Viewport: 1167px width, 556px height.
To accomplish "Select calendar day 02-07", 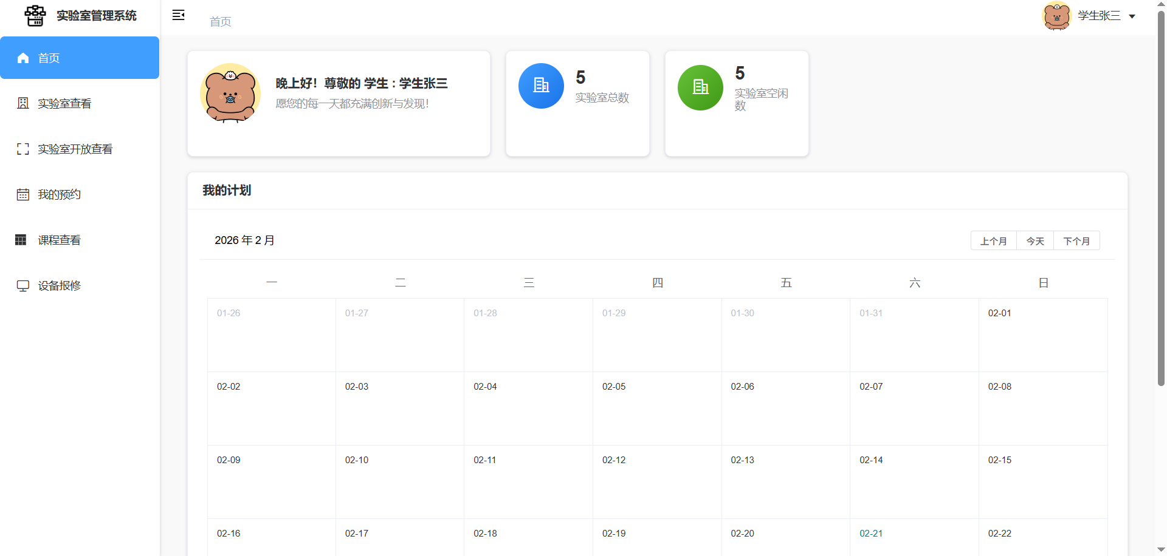I will click(914, 409).
